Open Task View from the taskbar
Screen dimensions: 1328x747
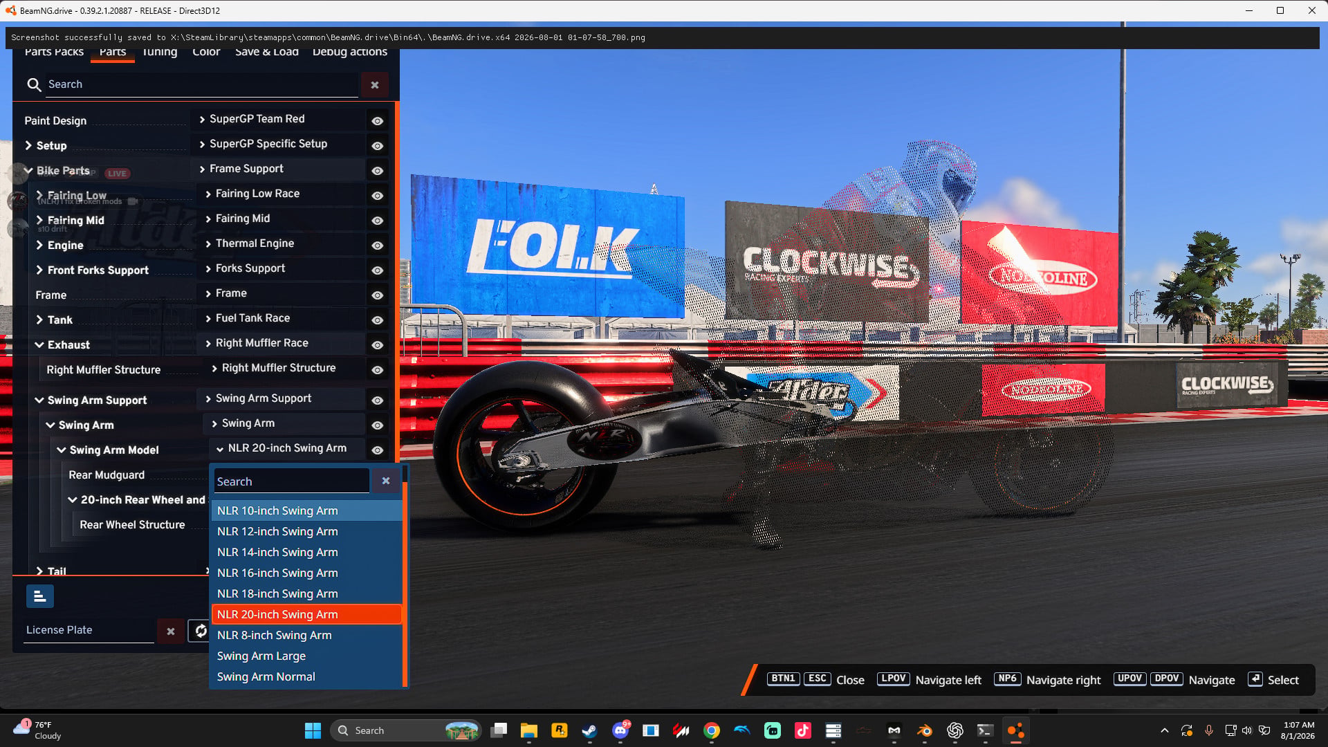[499, 730]
